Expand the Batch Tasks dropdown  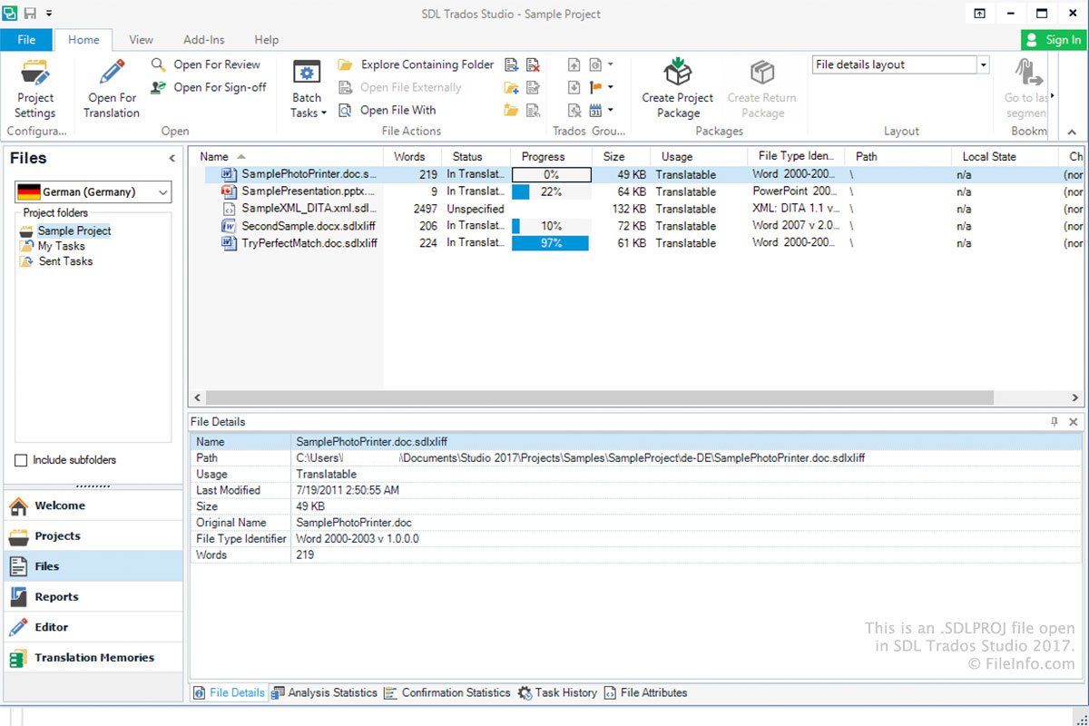(x=309, y=89)
